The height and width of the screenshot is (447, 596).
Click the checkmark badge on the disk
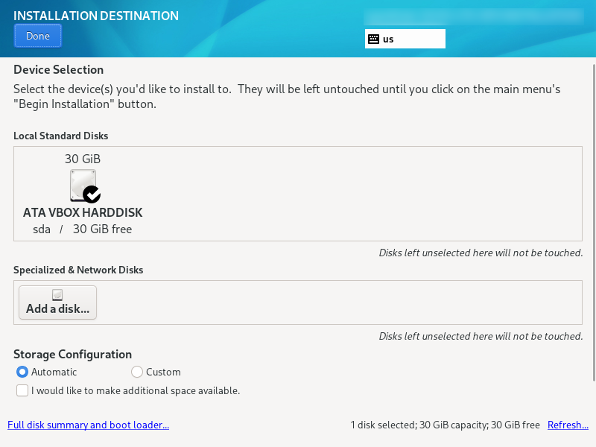click(x=92, y=194)
